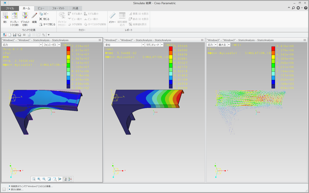The image size is (309, 193).
Task: Click the quick access close-window X icon
Action: [24, 35]
